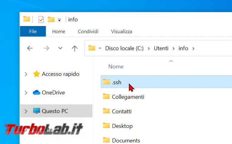Click the Collegamenti folder icon
The height and width of the screenshot is (144, 232).
[x=106, y=96]
